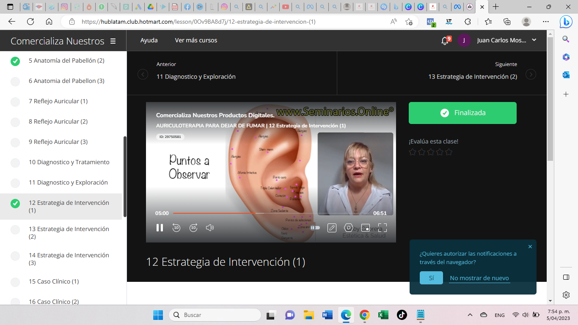Go to browser home page
This screenshot has width=578, height=325.
coord(49,22)
